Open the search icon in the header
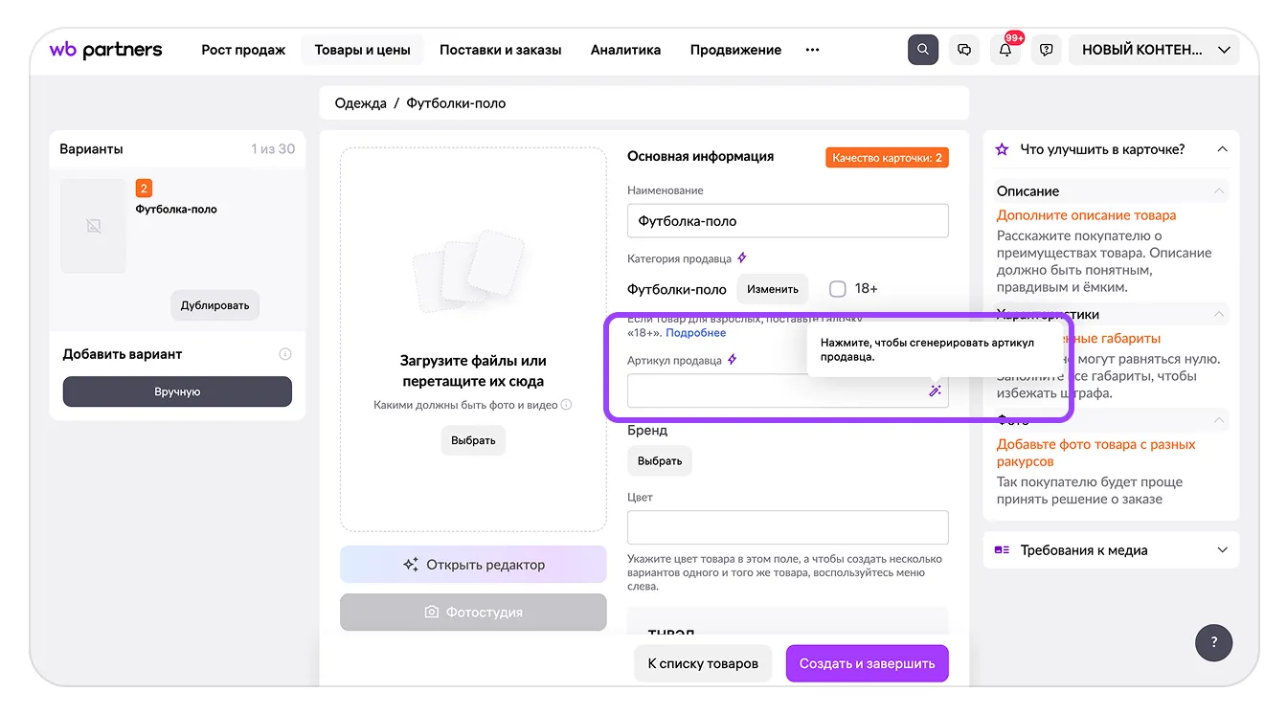1287x714 pixels. 923,50
